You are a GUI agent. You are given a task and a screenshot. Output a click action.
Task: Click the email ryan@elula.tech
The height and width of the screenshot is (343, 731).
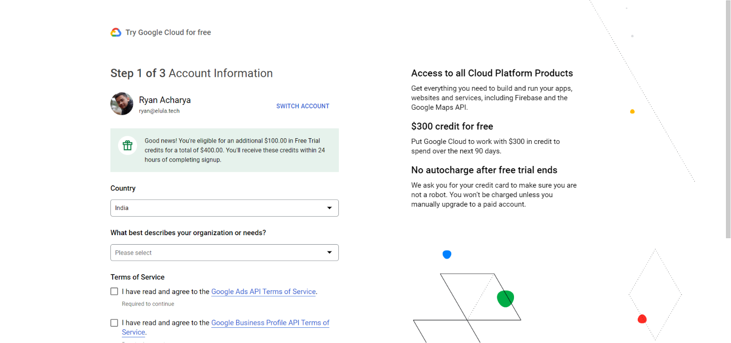pyautogui.click(x=159, y=111)
